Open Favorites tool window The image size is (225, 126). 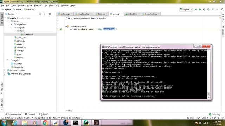2,88
